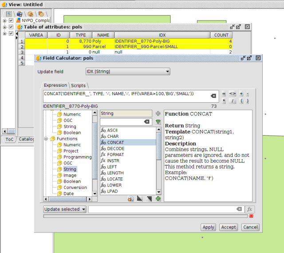Click the red stop icon by progress bar

pyautogui.click(x=251, y=216)
